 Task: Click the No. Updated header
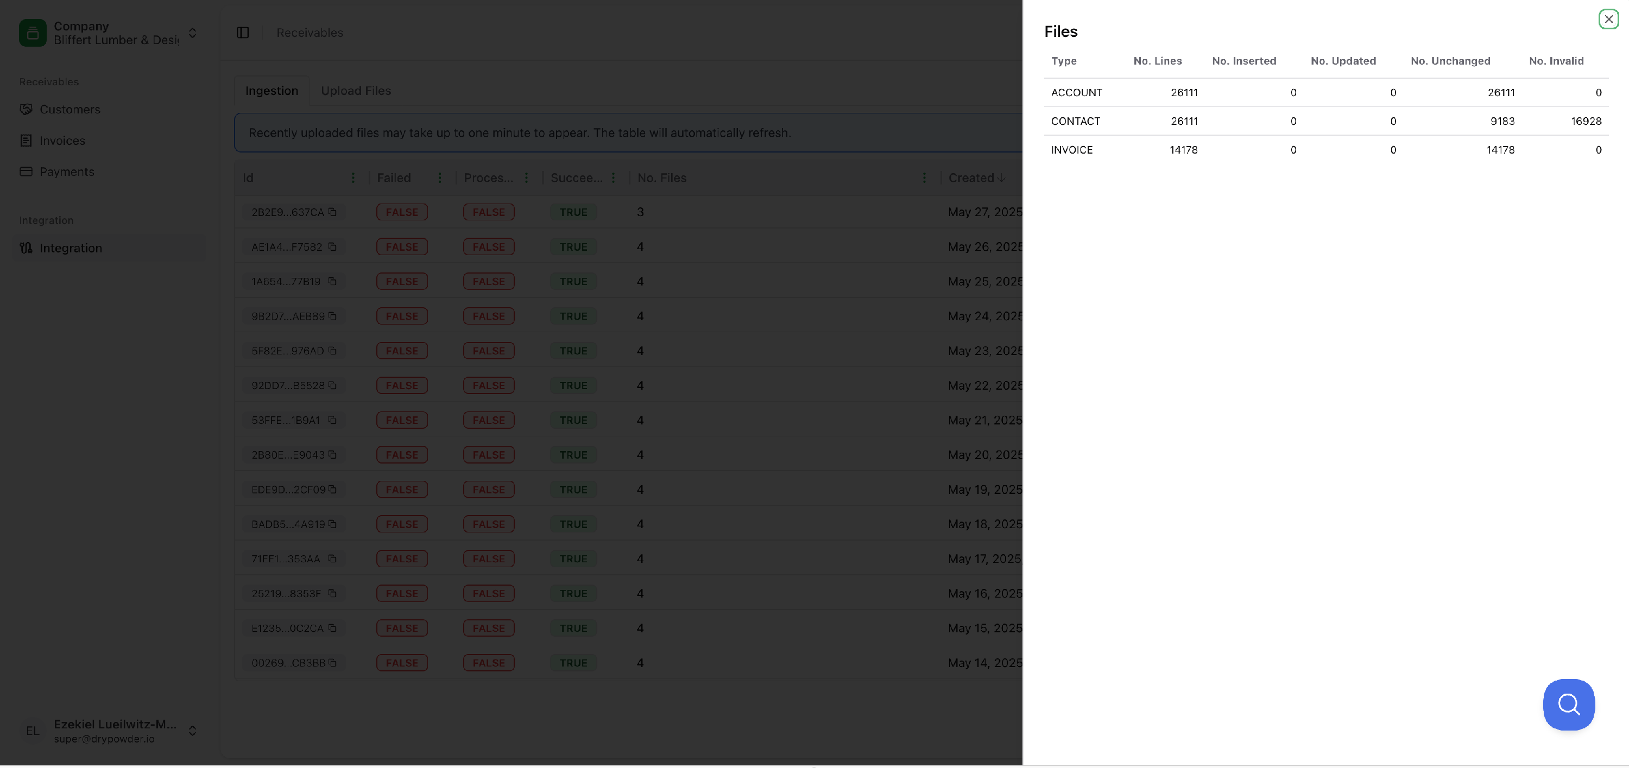tap(1343, 61)
